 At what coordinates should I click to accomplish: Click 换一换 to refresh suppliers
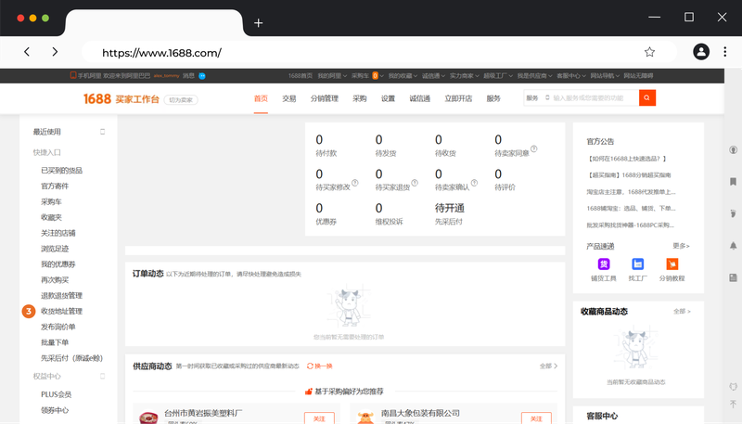(x=319, y=366)
